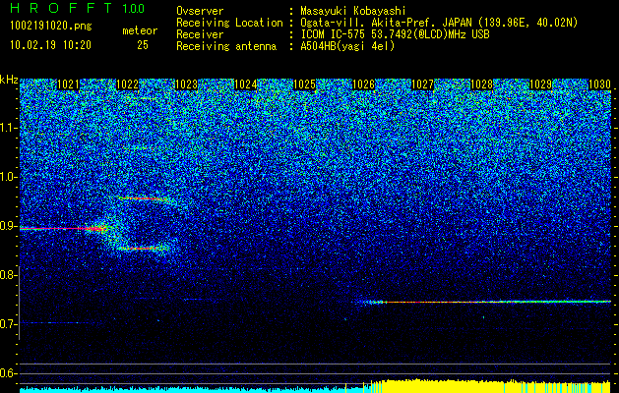Select the meteor count value 25
The width and height of the screenshot is (619, 393).
pos(143,45)
